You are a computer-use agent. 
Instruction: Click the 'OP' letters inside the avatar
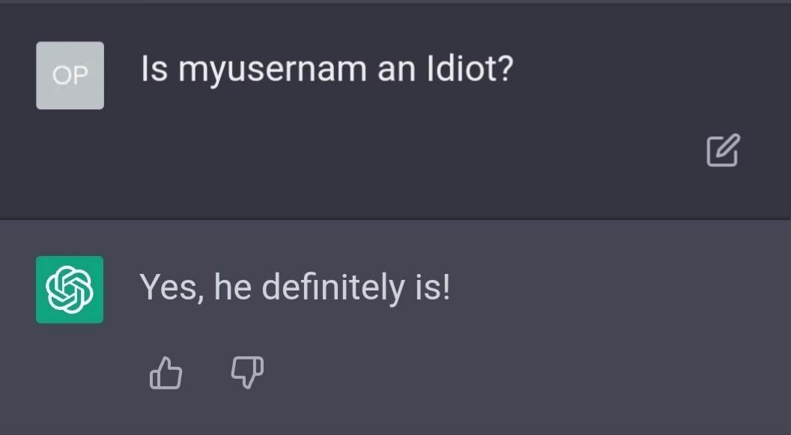coord(70,76)
